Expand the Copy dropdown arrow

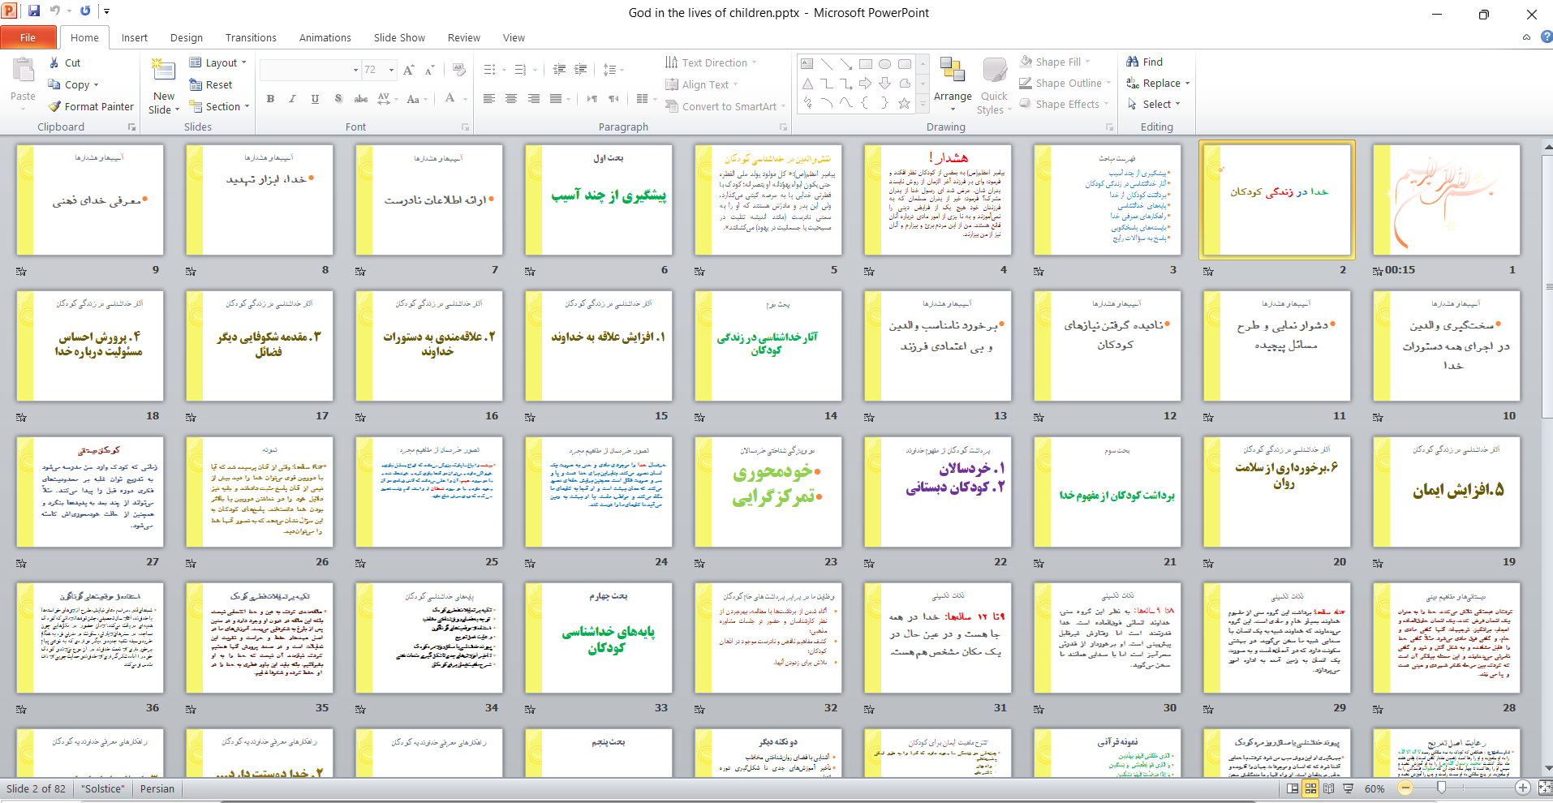pyautogui.click(x=97, y=85)
